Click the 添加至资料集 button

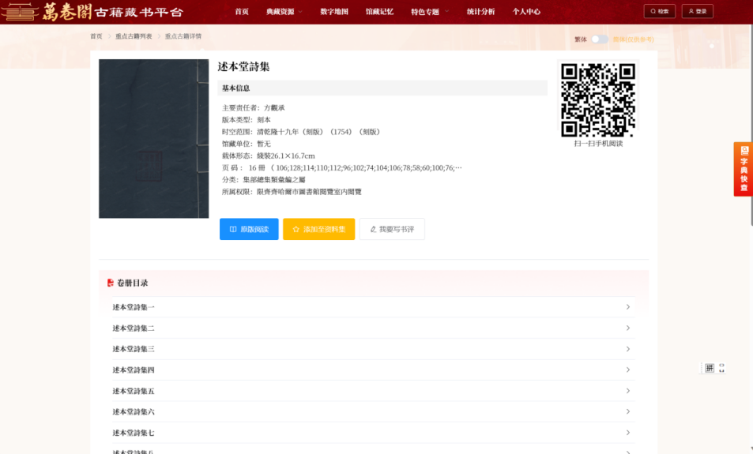click(x=319, y=229)
